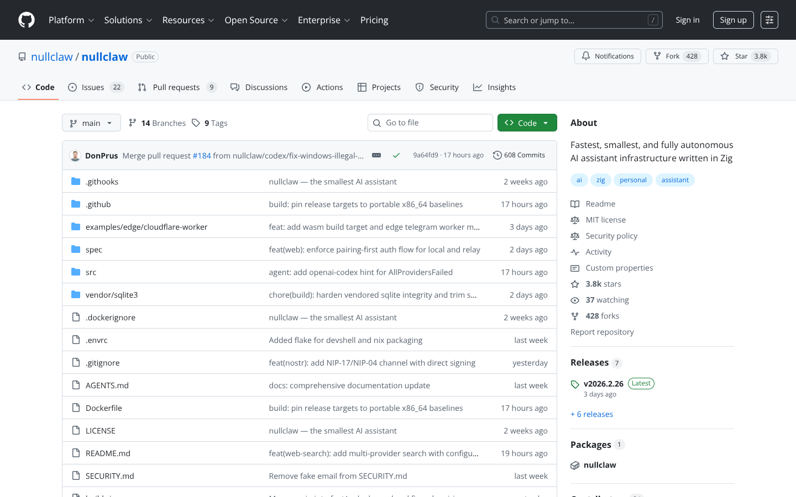Screen dimensions: 796x497
Task: Open the Pull requests tab
Action: (x=176, y=87)
